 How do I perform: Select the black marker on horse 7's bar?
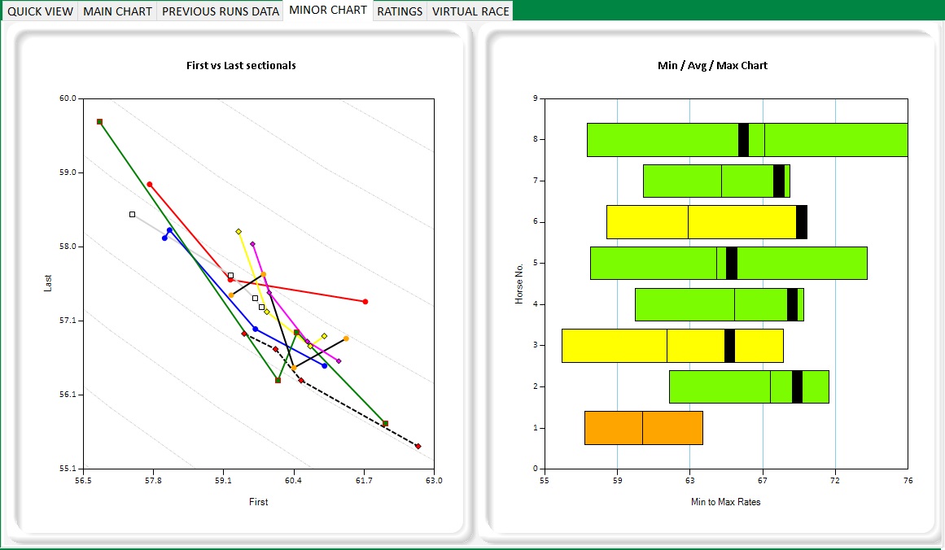point(779,181)
